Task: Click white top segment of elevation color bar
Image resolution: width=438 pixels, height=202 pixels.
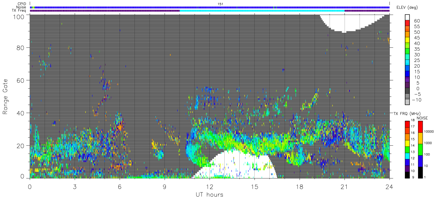Action: tap(408, 17)
